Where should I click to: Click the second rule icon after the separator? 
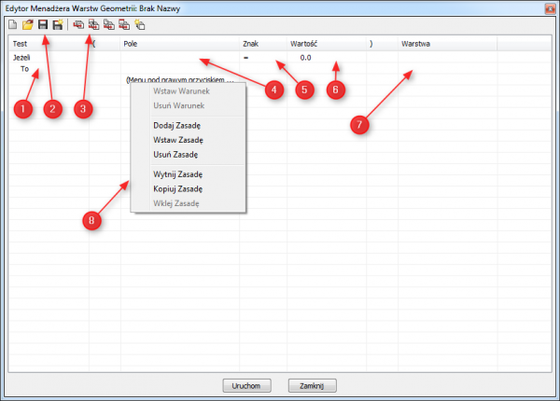93,25
